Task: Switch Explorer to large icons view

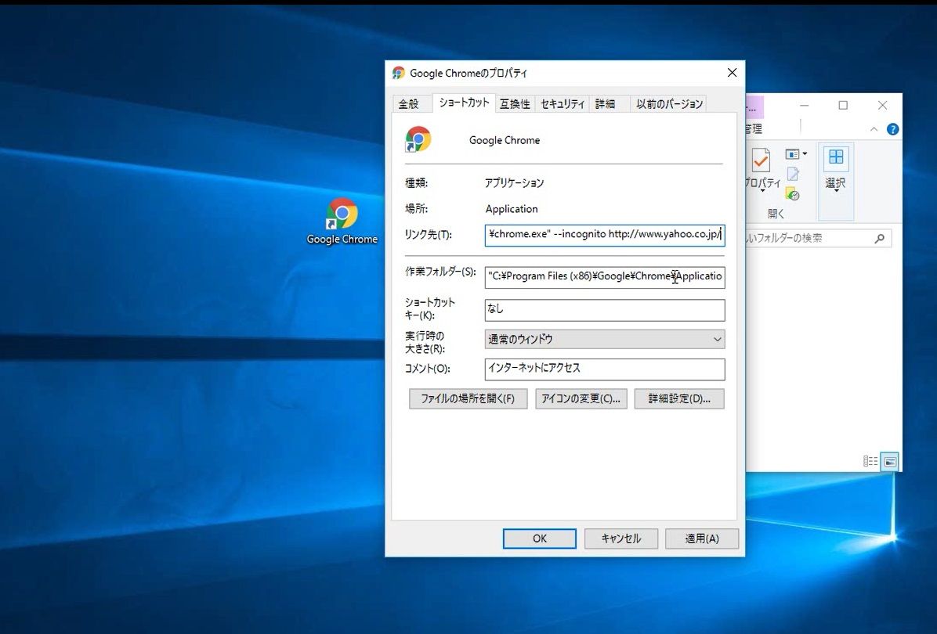Action: (890, 462)
